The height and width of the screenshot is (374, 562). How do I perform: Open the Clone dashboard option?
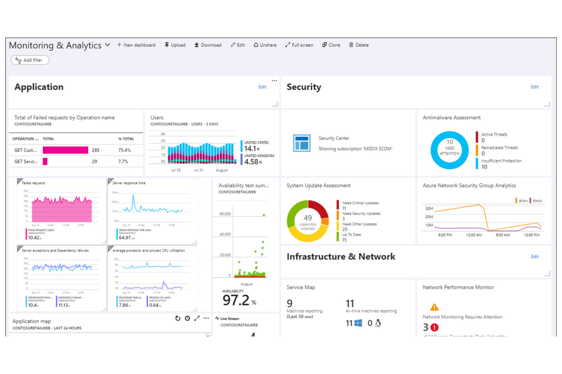coord(325,45)
